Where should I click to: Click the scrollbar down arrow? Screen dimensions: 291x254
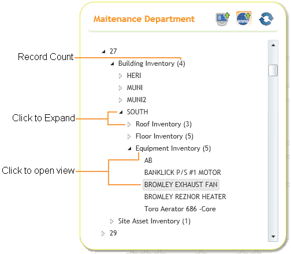tap(273, 237)
